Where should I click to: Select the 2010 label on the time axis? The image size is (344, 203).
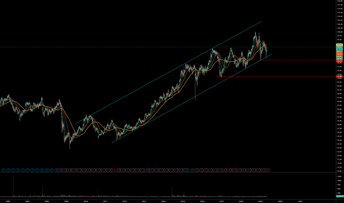[x=86, y=201]
